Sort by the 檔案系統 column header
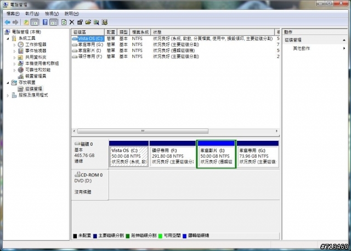 pos(140,32)
